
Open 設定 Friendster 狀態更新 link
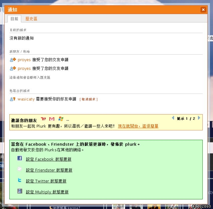(49, 170)
